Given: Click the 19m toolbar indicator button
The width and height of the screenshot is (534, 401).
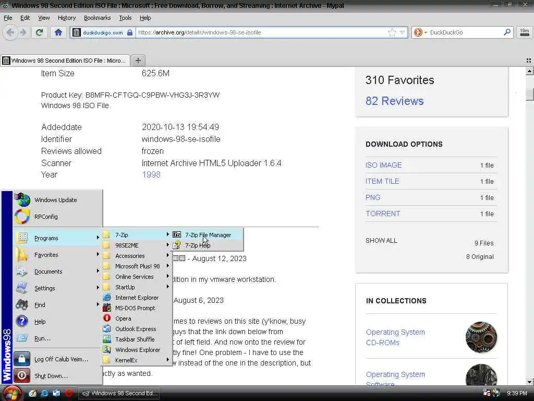Looking at the screenshot, I should 525,32.
